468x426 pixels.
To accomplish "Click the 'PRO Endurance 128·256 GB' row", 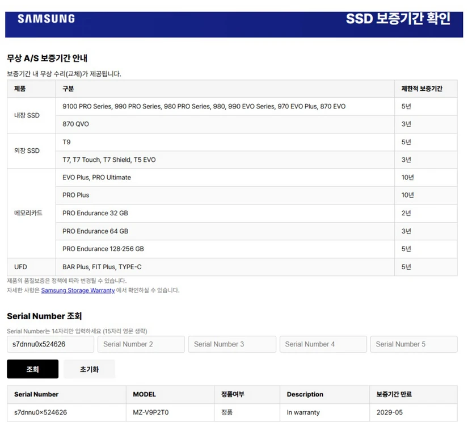I will (x=225, y=249).
